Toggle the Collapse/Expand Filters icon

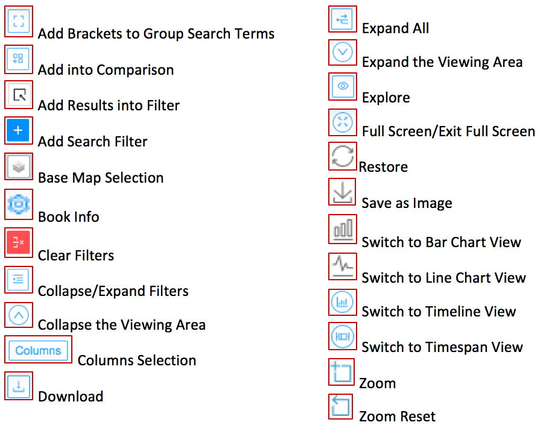[19, 280]
